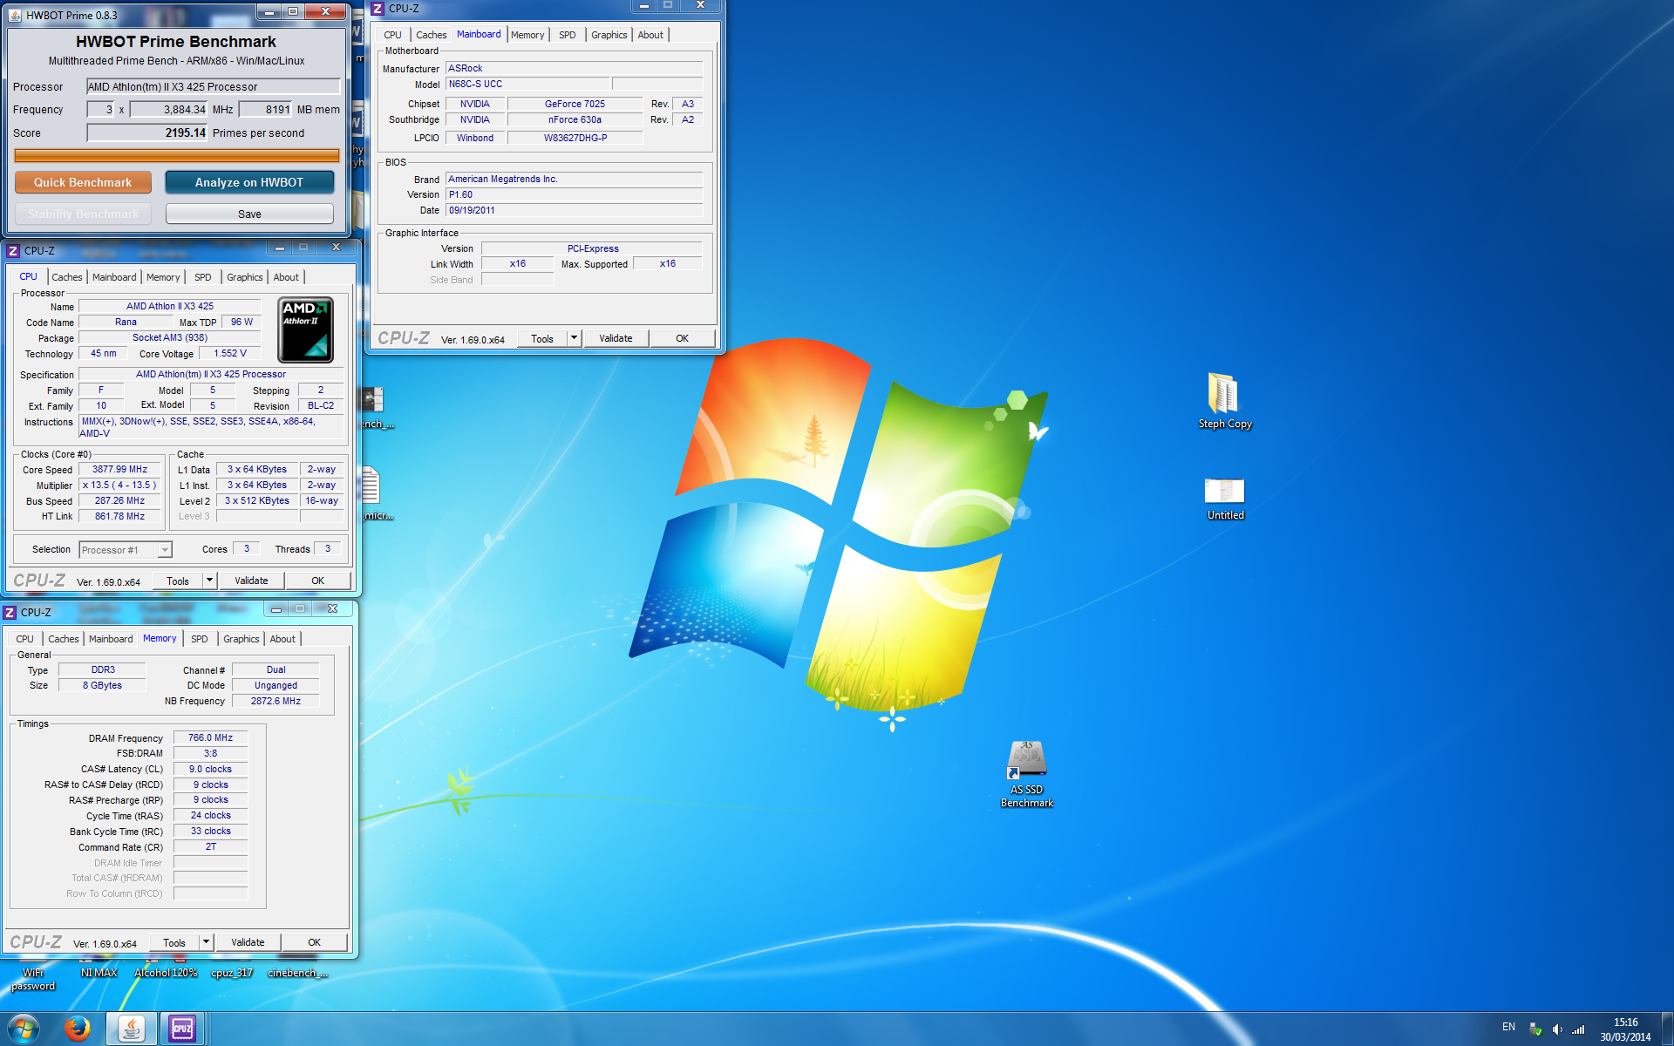Click the NB Frequency value 2872.6 MHz
This screenshot has height=1046, width=1674.
pyautogui.click(x=276, y=701)
